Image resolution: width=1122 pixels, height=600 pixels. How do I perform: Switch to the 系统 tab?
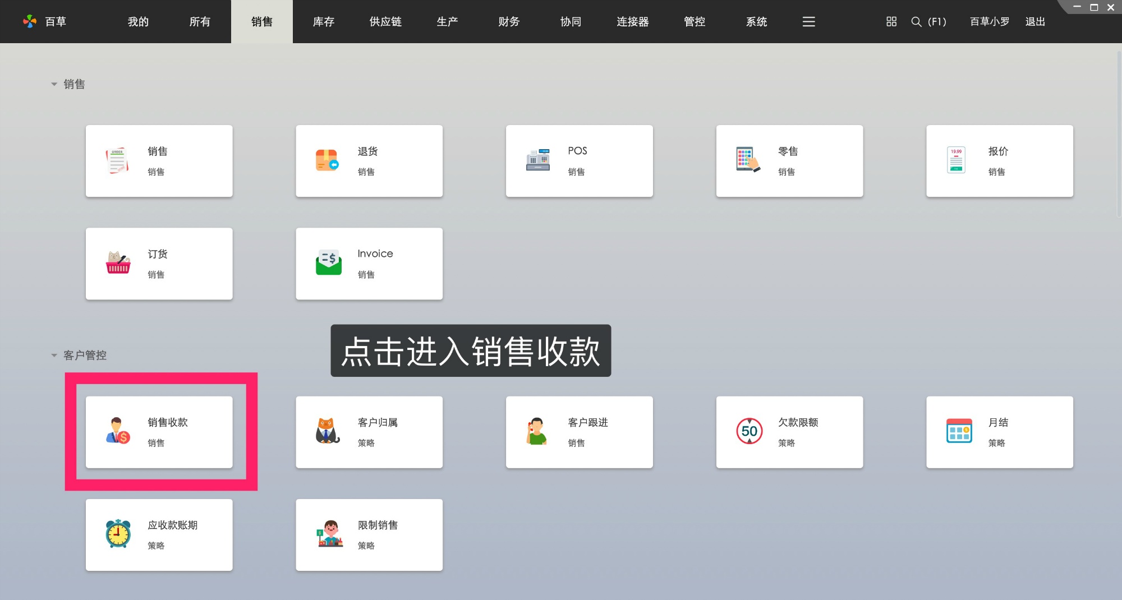pyautogui.click(x=757, y=22)
